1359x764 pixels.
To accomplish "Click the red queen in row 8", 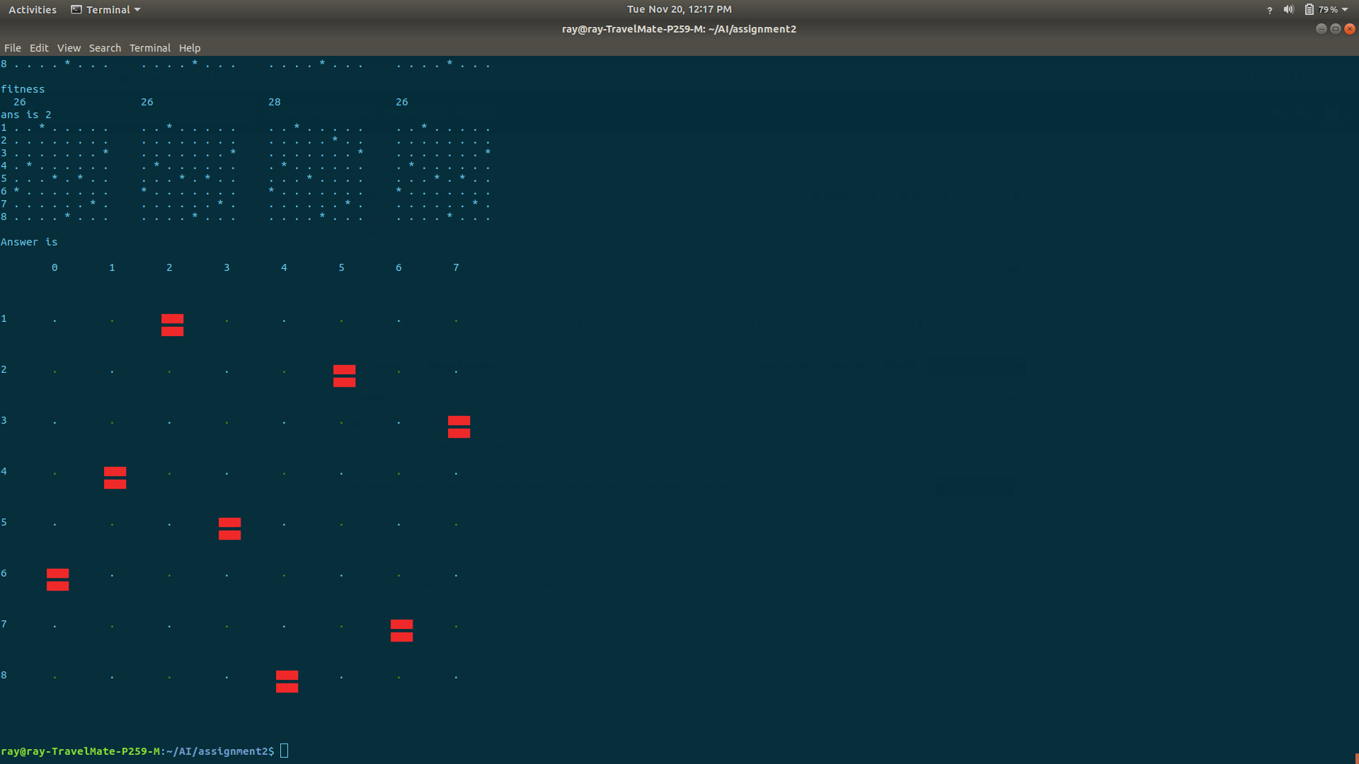I will pyautogui.click(x=287, y=681).
